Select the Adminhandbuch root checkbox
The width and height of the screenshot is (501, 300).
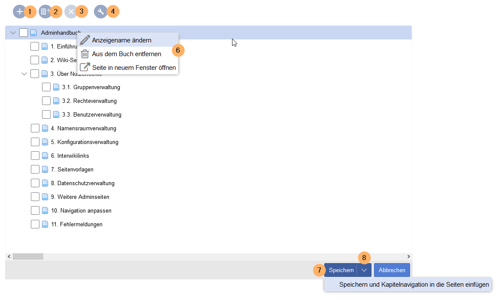[24, 33]
